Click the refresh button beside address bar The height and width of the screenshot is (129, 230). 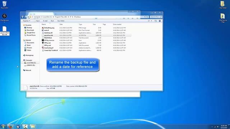[147, 17]
